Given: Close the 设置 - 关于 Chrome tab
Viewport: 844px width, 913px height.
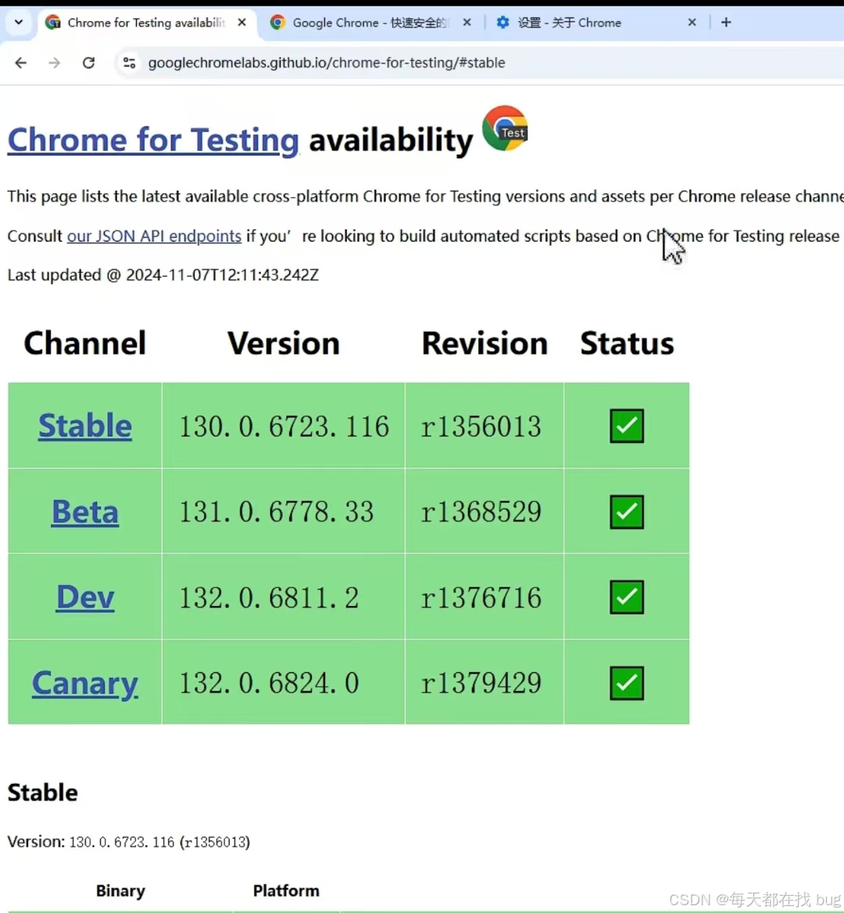Looking at the screenshot, I should pyautogui.click(x=692, y=23).
